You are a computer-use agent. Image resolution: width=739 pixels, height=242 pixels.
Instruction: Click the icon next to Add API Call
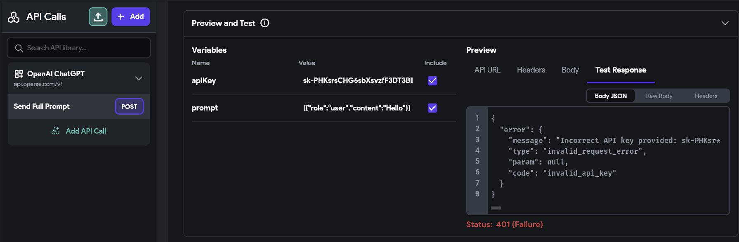click(x=56, y=131)
